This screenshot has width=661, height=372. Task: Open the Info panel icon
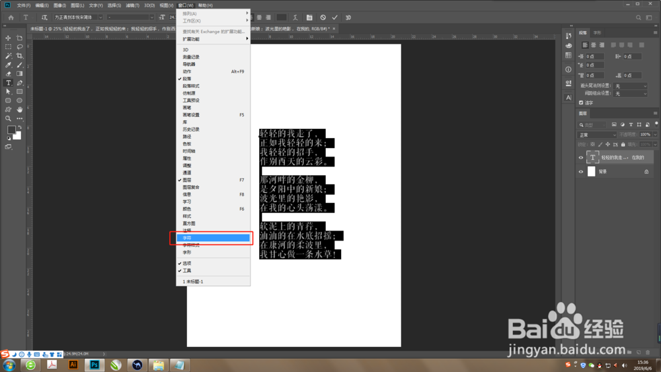(x=568, y=69)
